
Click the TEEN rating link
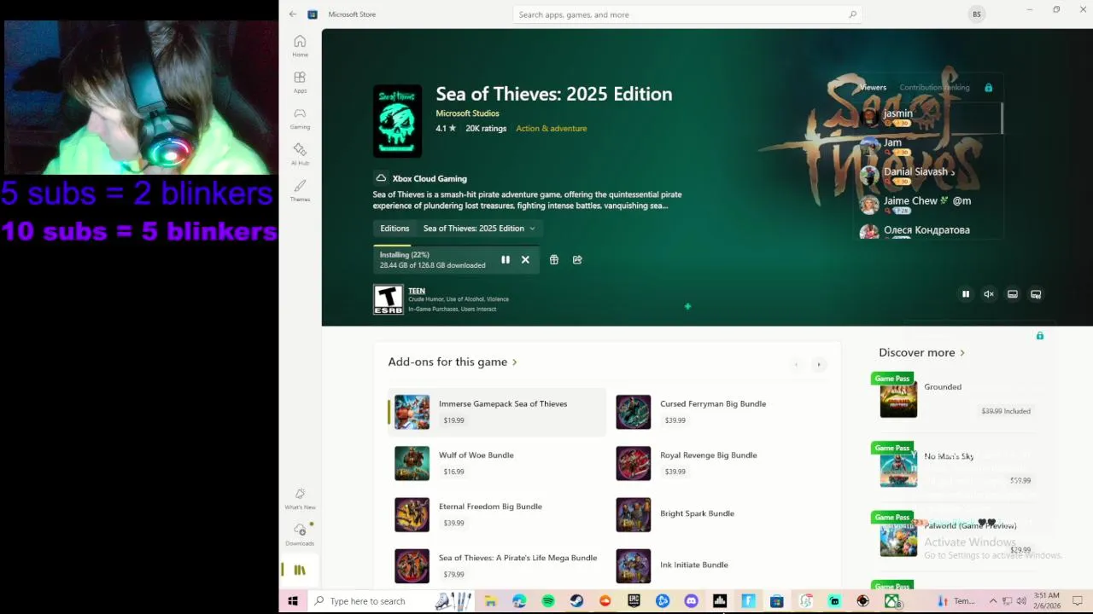coord(416,291)
